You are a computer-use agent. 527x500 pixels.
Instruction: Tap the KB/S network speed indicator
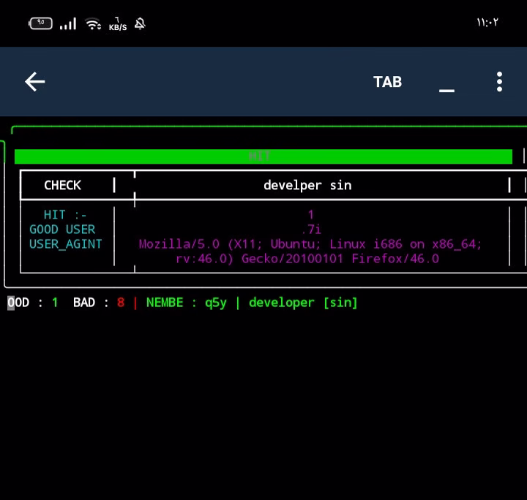(118, 24)
